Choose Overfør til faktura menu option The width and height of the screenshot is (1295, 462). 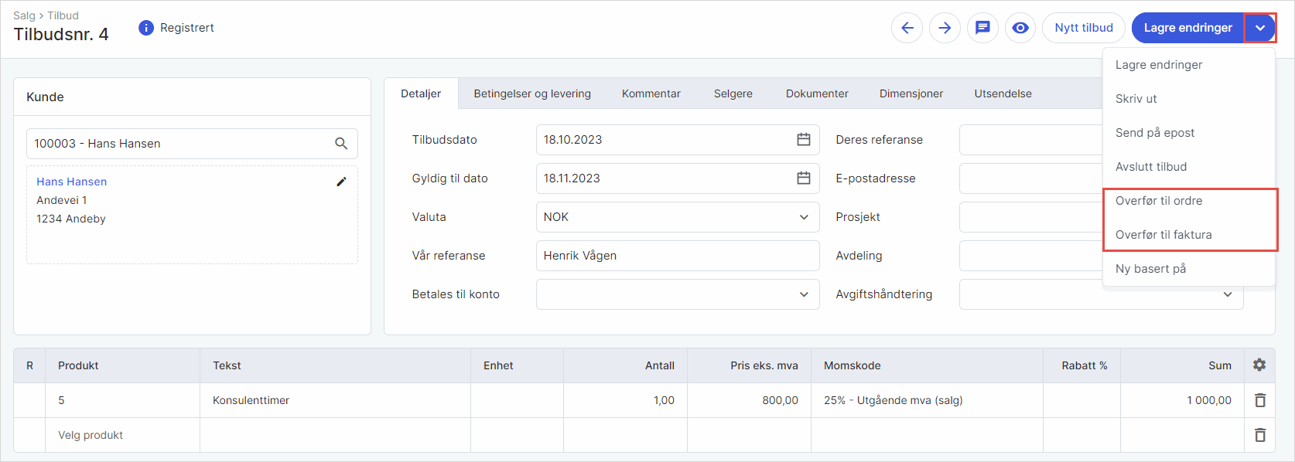[1163, 235]
